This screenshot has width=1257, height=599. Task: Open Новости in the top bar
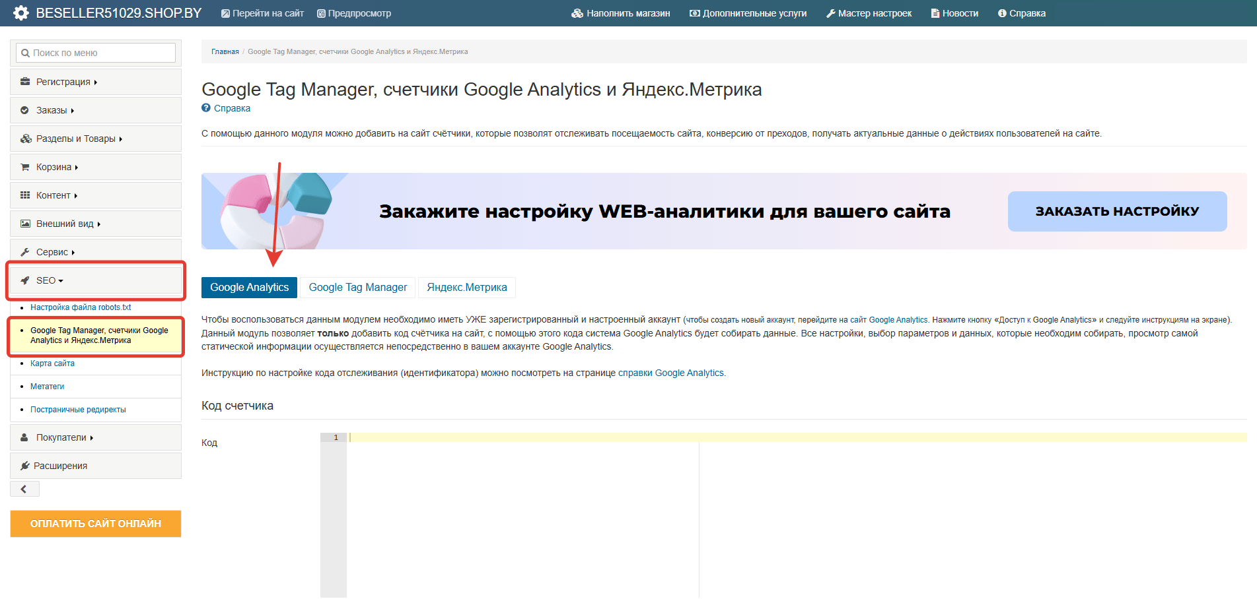[954, 13]
